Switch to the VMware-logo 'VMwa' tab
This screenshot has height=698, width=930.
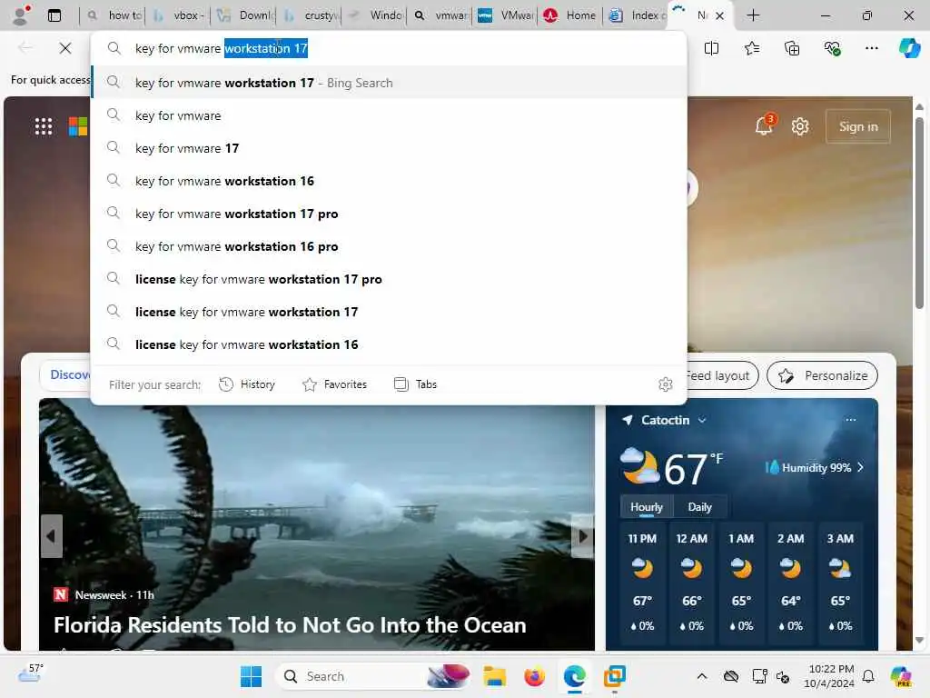(505, 15)
